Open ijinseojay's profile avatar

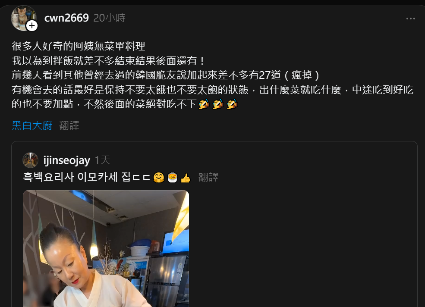[x=30, y=160]
